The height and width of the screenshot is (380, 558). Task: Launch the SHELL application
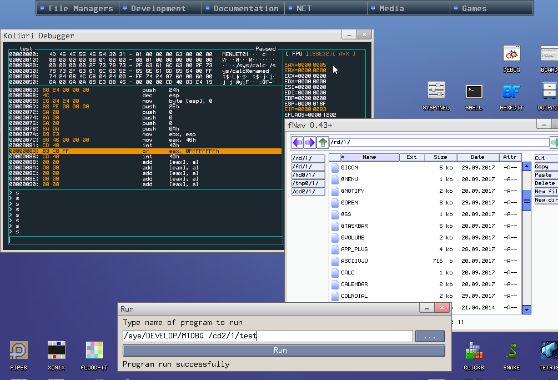474,92
